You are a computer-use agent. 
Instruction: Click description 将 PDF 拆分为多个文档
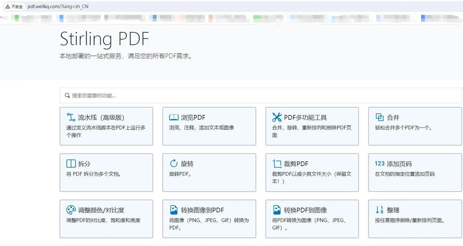point(95,174)
